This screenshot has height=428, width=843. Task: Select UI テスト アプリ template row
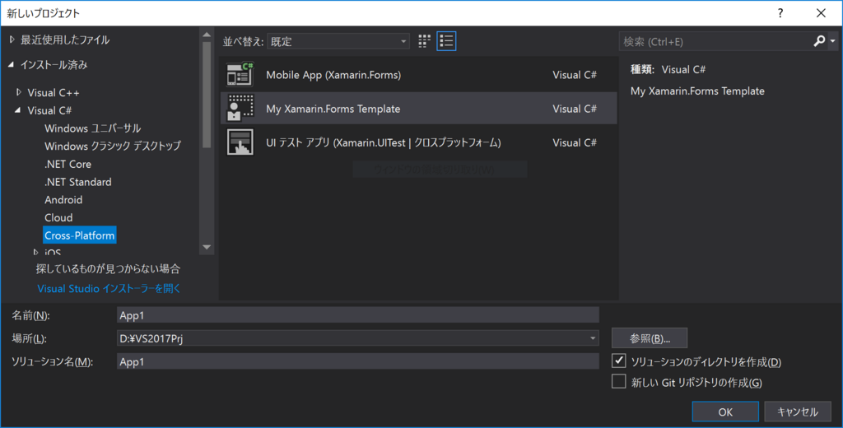click(418, 142)
